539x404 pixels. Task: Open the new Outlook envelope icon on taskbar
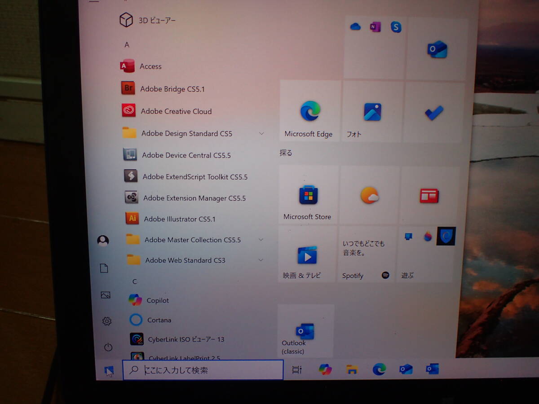coord(406,369)
